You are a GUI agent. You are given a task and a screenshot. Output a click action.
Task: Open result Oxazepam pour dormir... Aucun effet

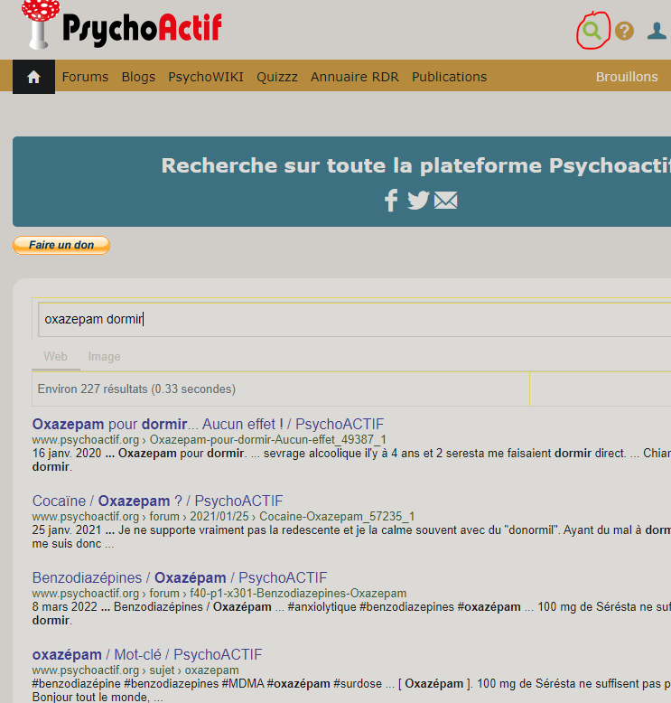pyautogui.click(x=208, y=424)
